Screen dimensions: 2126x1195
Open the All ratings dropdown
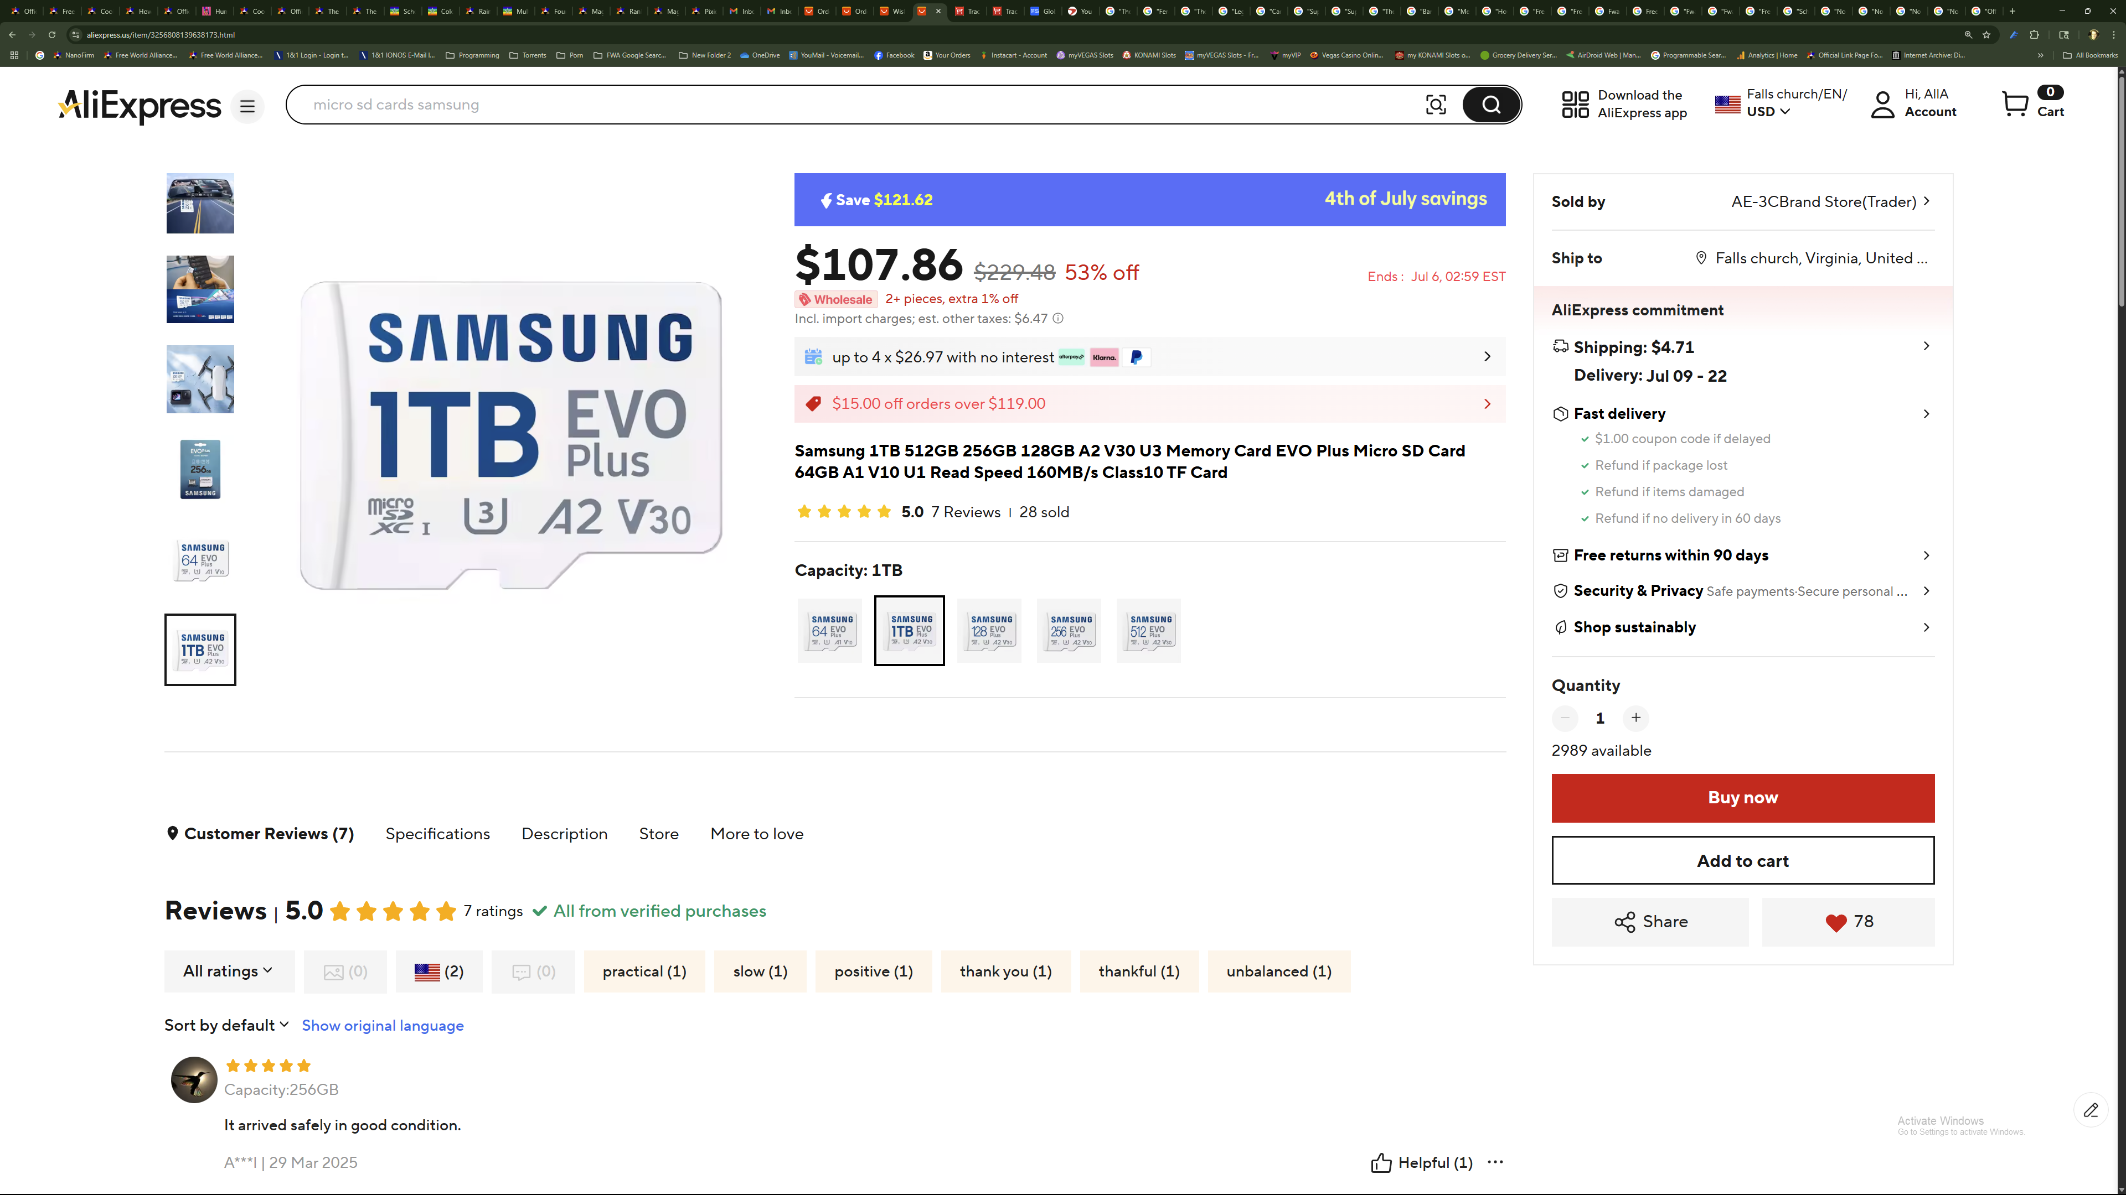point(229,971)
